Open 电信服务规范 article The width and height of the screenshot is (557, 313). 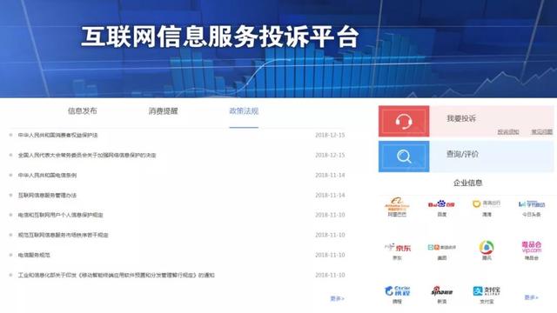pyautogui.click(x=34, y=255)
